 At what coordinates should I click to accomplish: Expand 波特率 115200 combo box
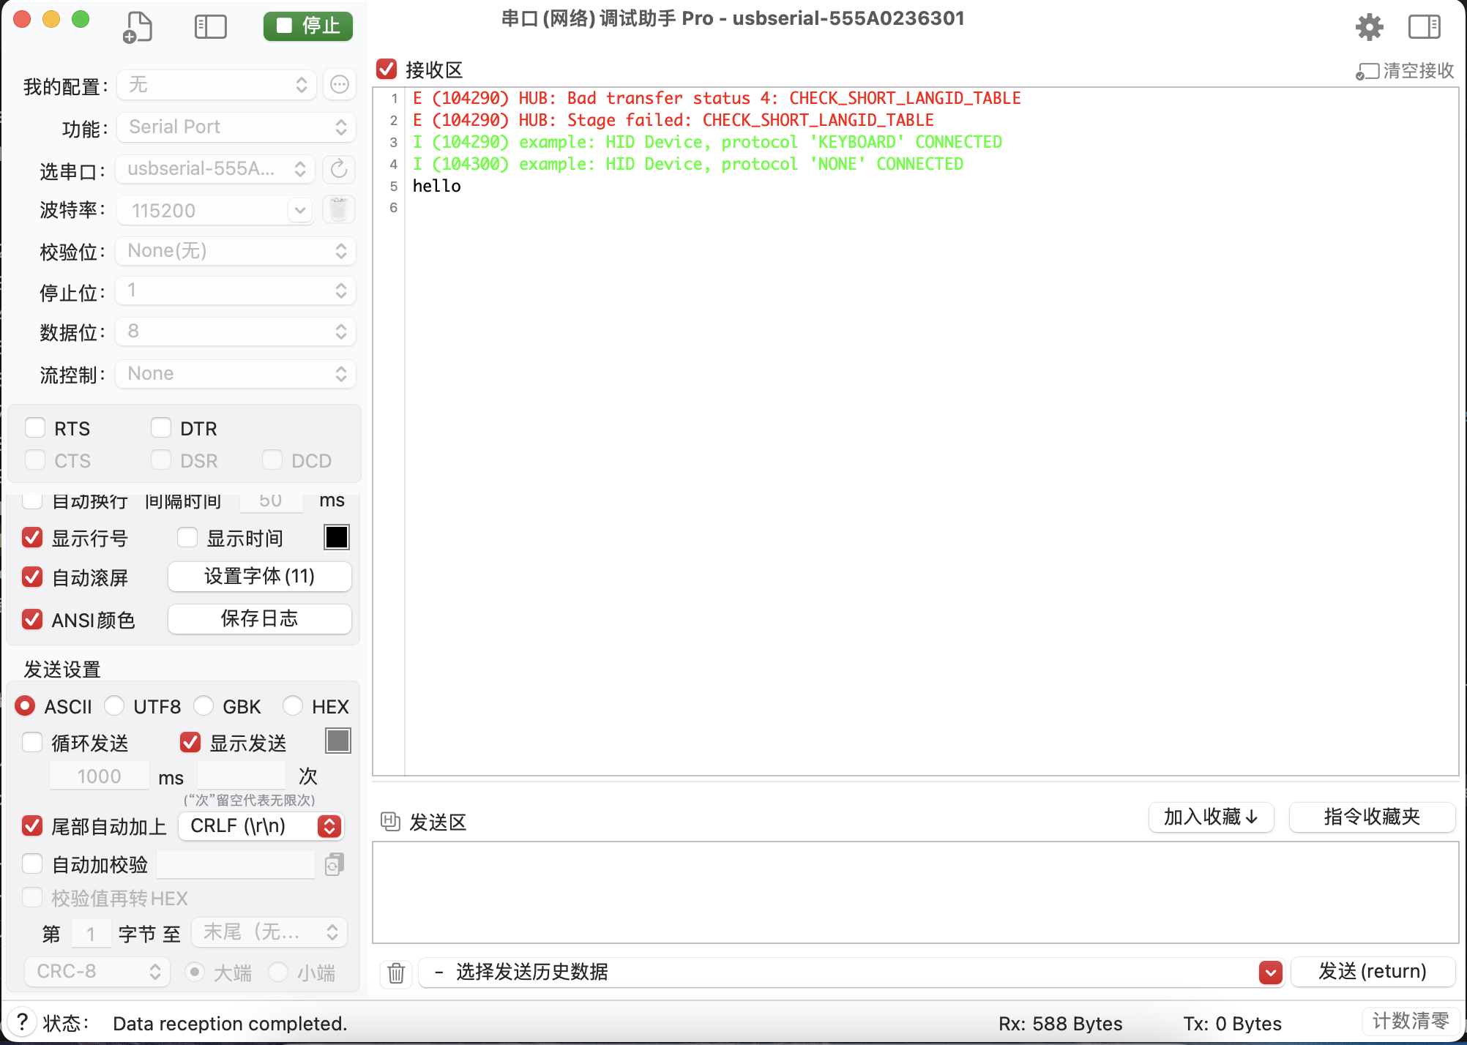tap(299, 211)
